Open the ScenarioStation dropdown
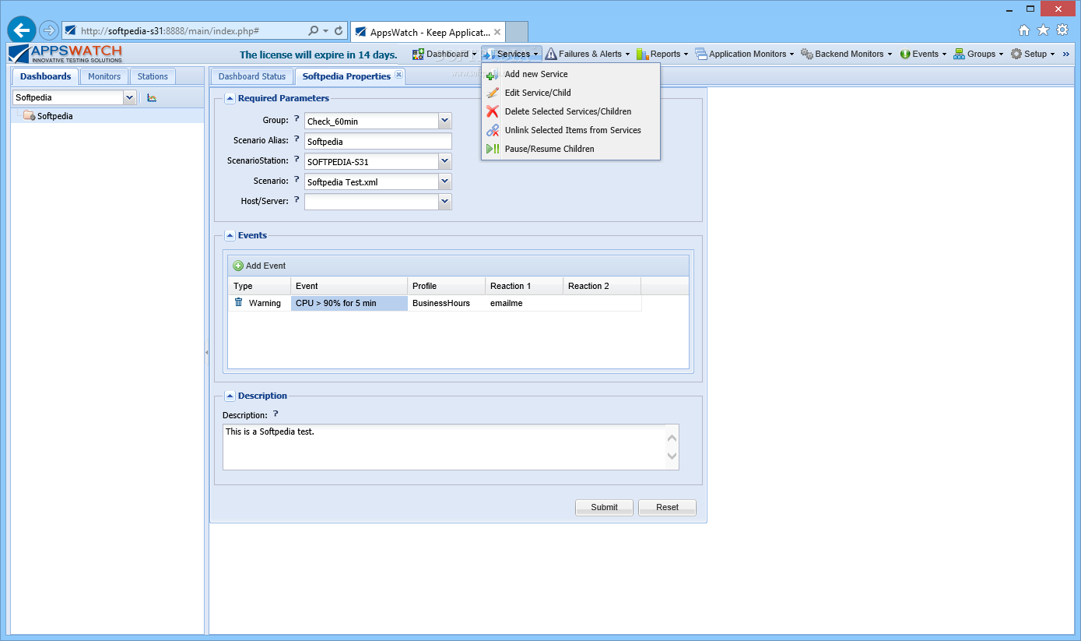Viewport: 1081px width, 641px height. pyautogui.click(x=444, y=161)
